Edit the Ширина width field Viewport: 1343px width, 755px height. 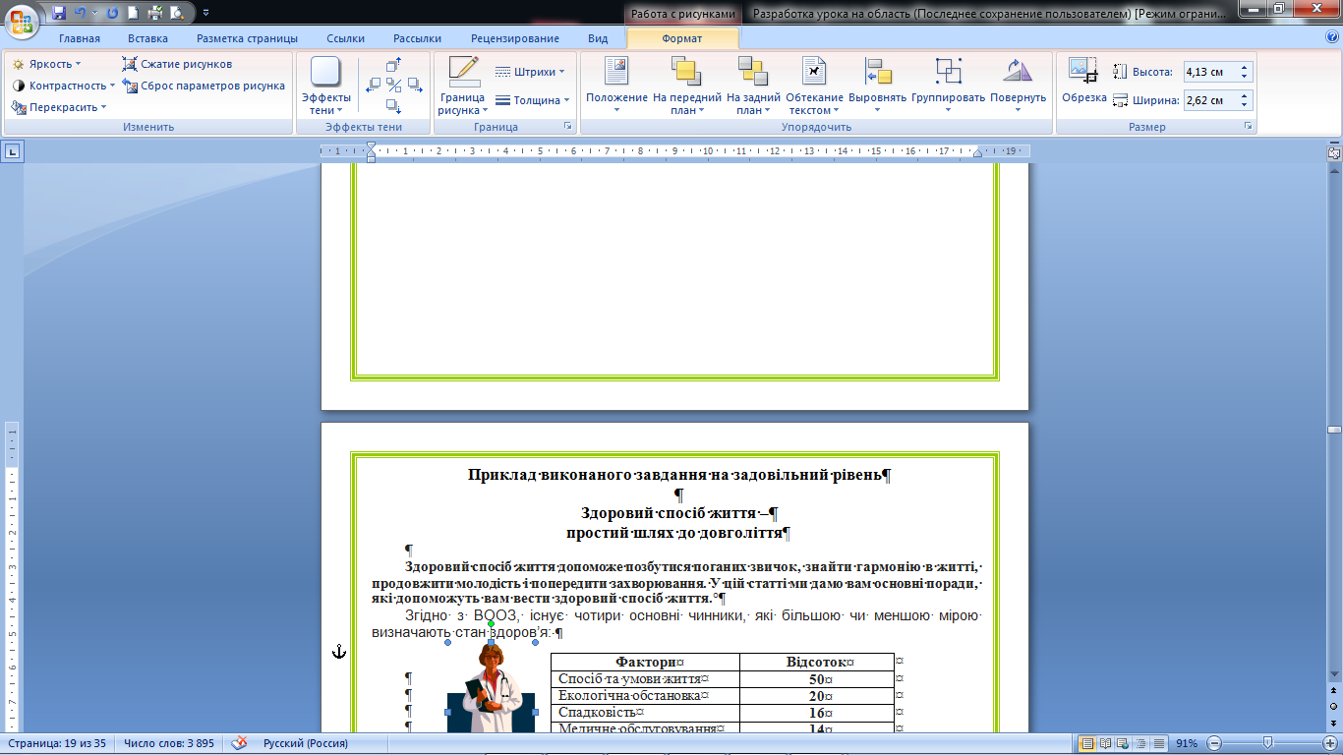pos(1210,100)
